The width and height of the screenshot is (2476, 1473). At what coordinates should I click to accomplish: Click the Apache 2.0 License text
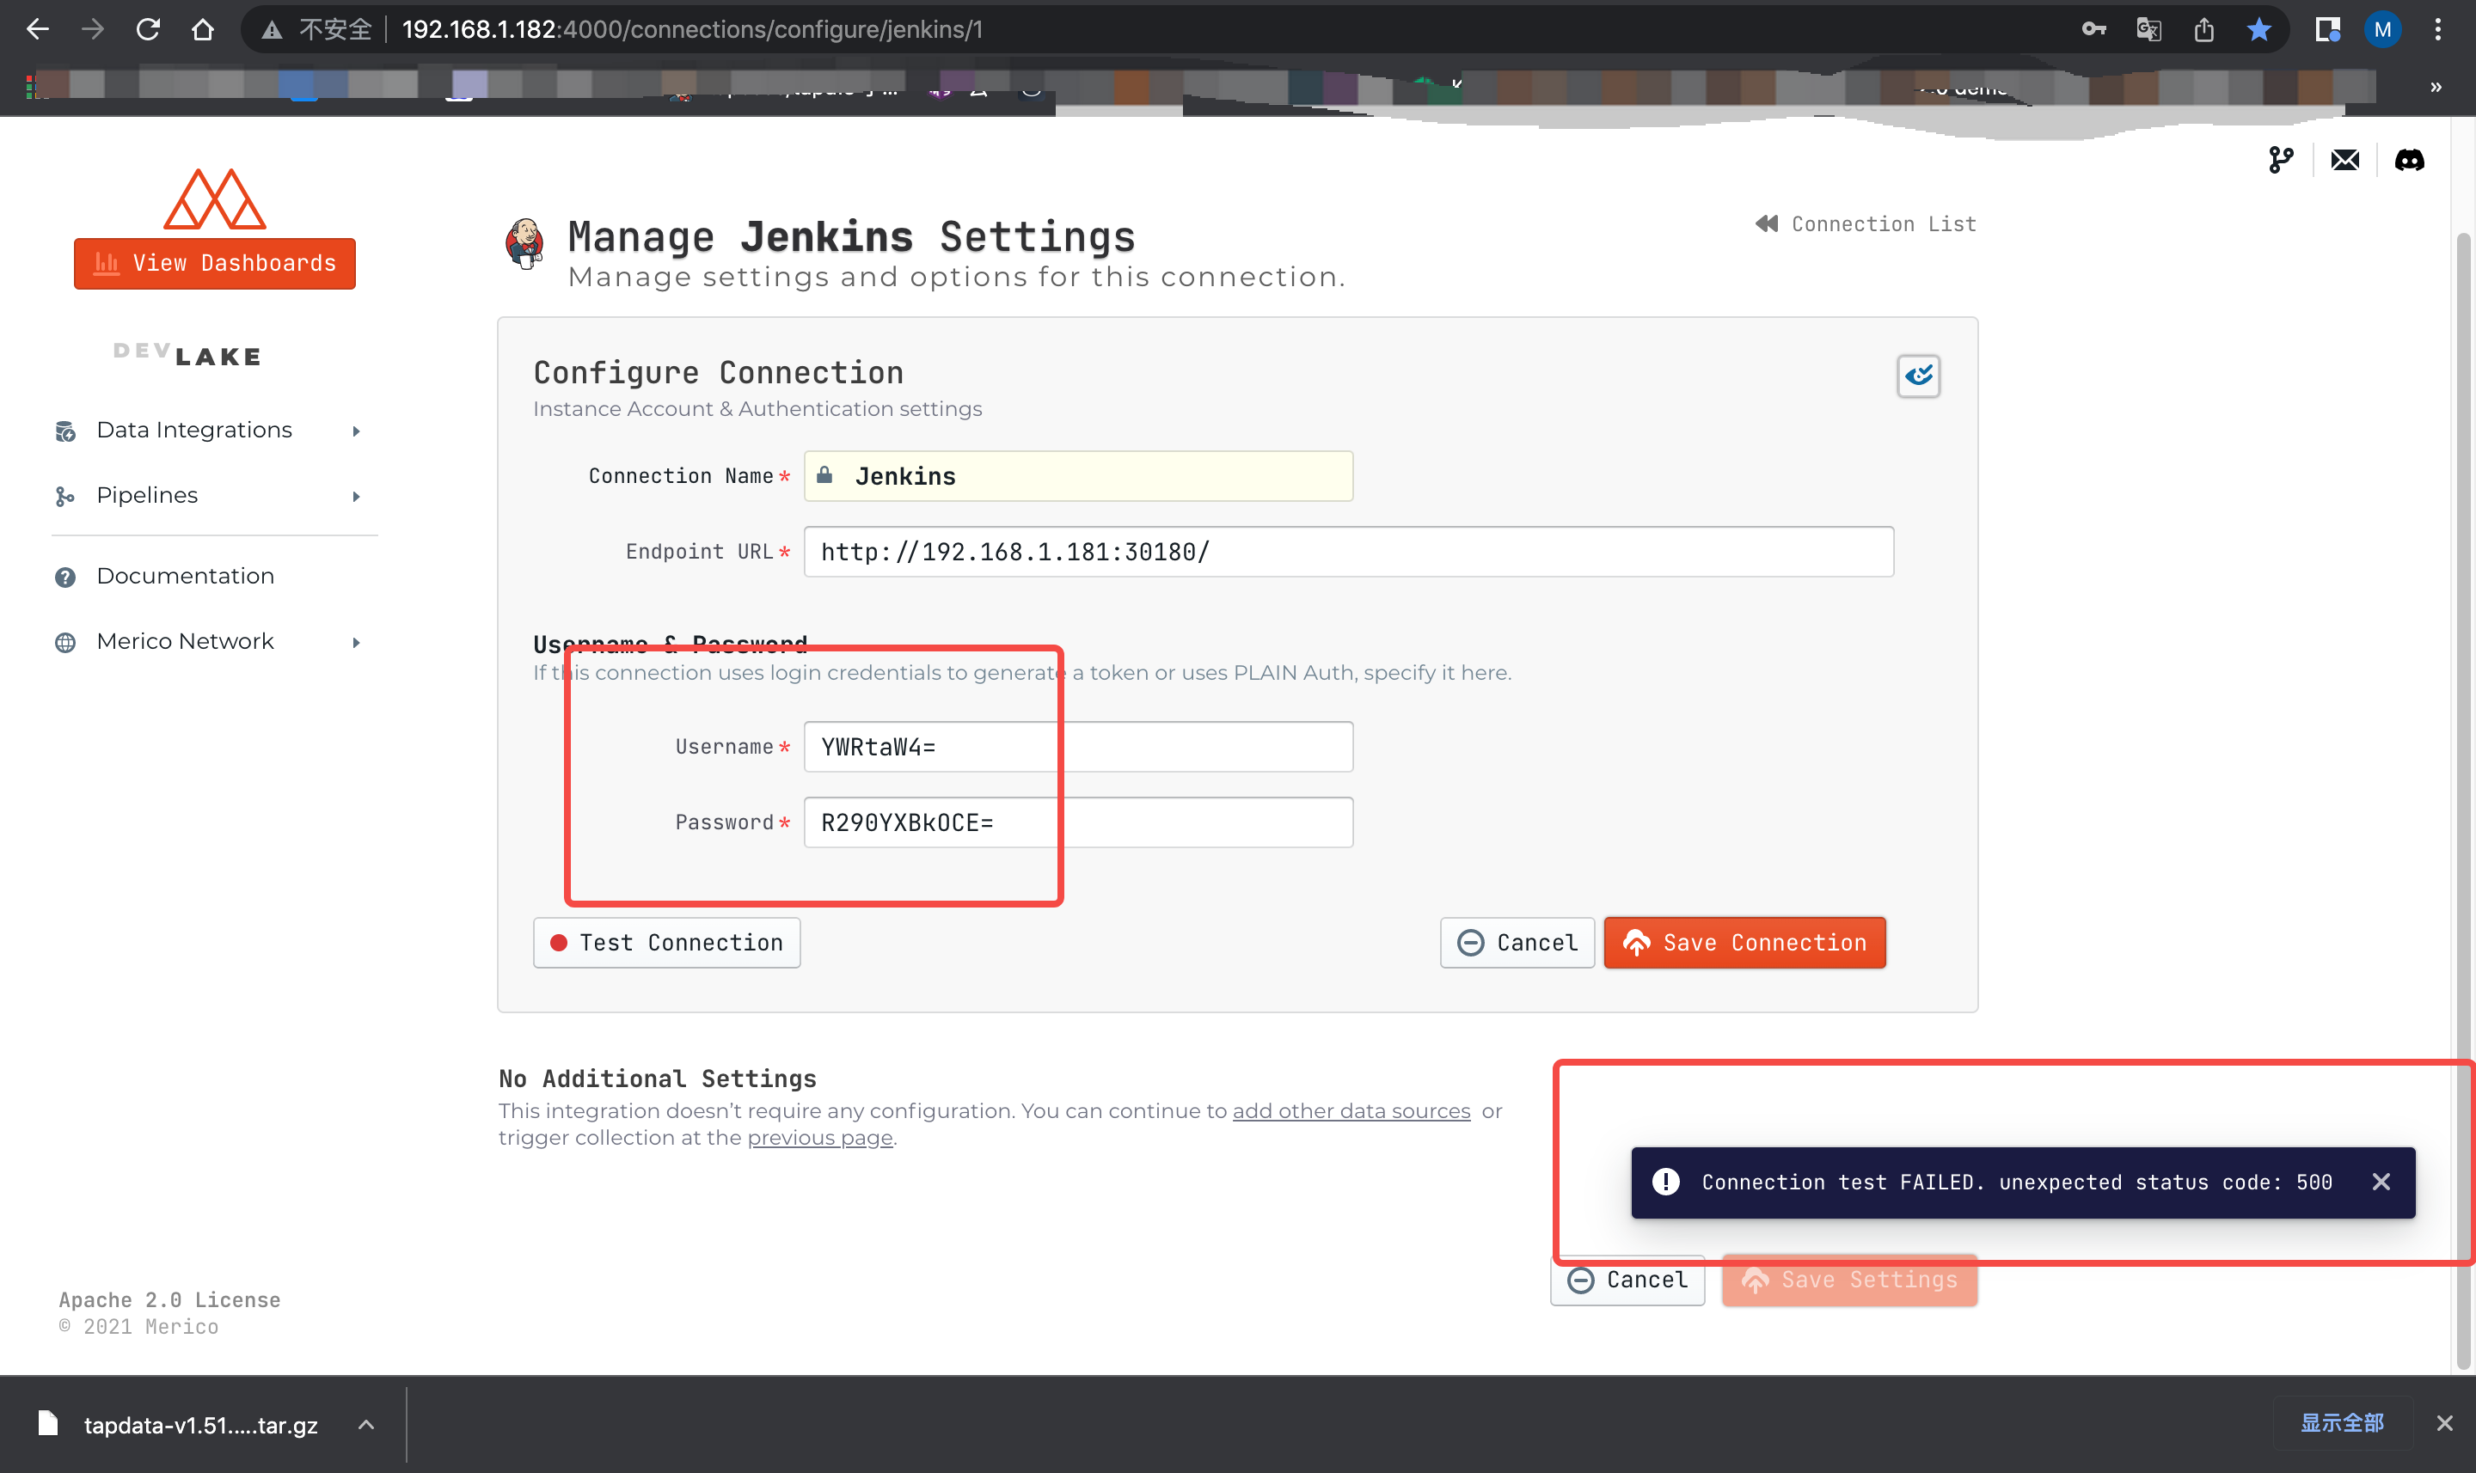169,1299
